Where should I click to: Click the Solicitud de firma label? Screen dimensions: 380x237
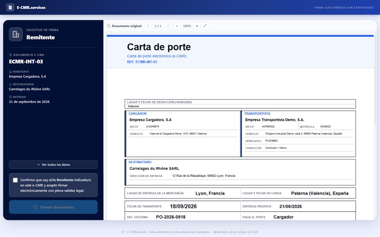(x=42, y=30)
